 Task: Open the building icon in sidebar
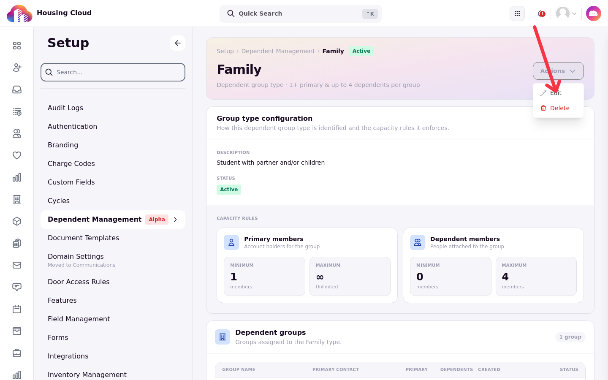(17, 199)
